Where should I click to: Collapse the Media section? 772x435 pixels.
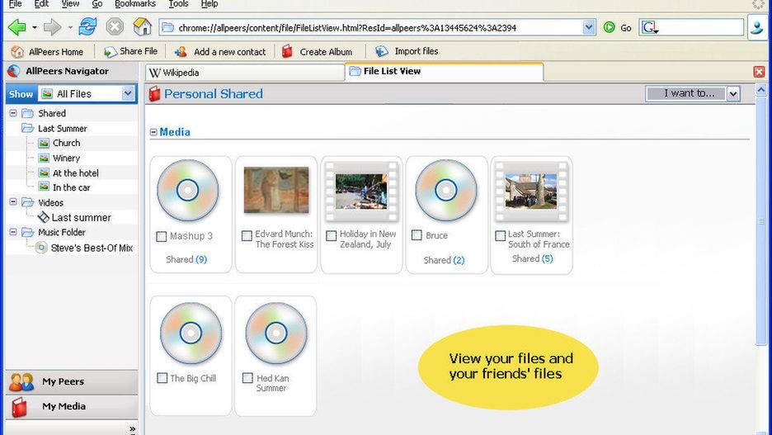pyautogui.click(x=153, y=132)
